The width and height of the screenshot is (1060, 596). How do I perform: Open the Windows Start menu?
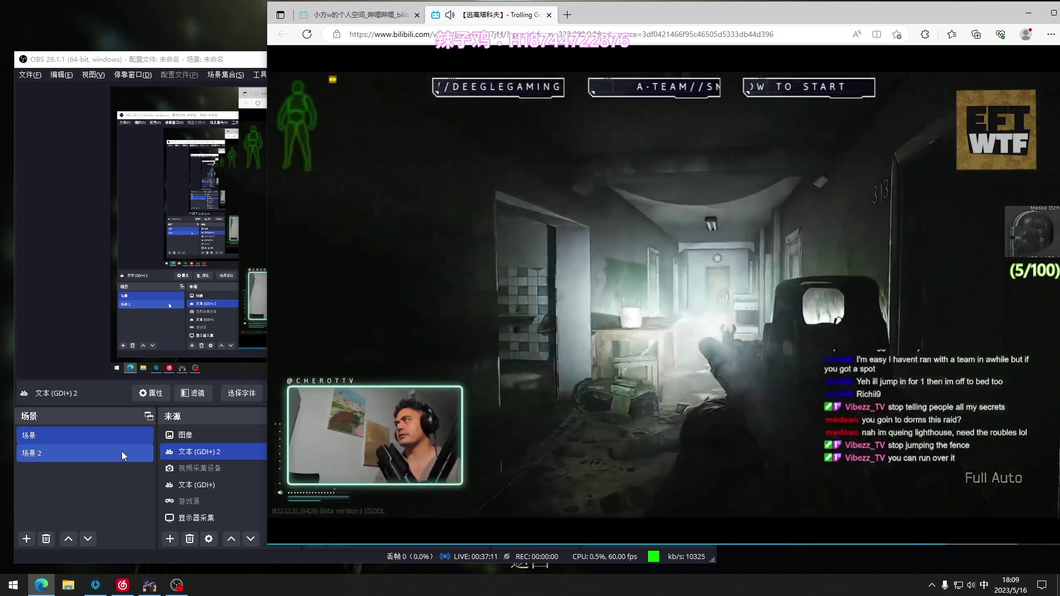13,585
